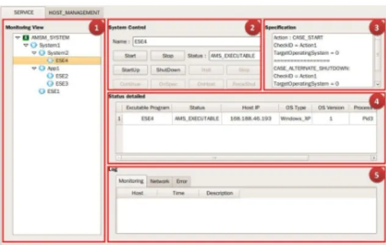The width and height of the screenshot is (386, 245).
Task: Click the System2 node icon
Action: point(42,53)
